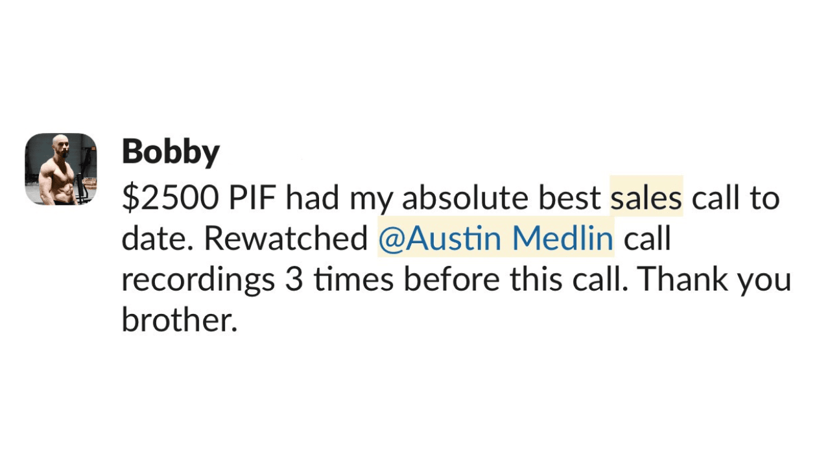Screen dimensions: 830x467
Task: Click the word date starting line two
Action: pyautogui.click(x=158, y=239)
